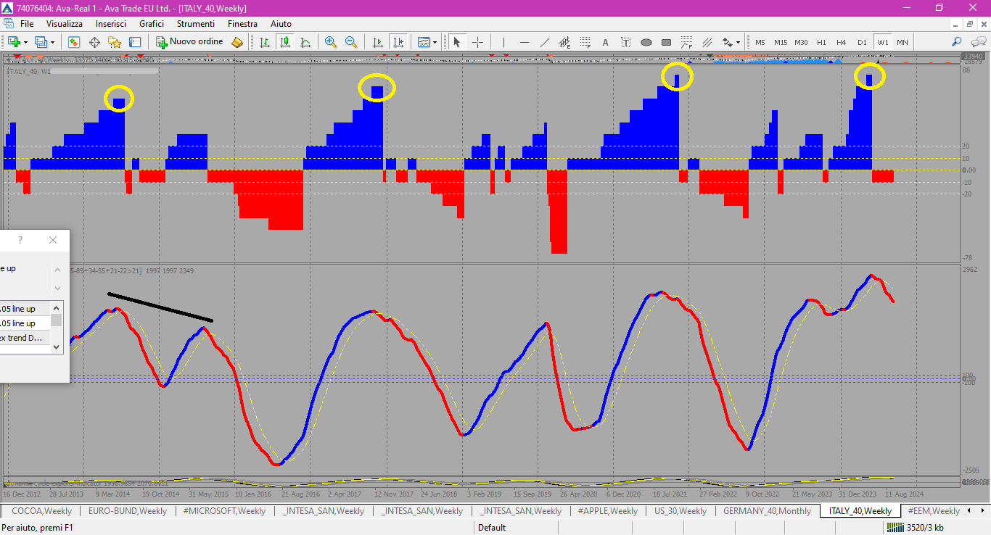Open the Inserisci menu
Viewport: 991px width, 535px height.
click(x=111, y=24)
